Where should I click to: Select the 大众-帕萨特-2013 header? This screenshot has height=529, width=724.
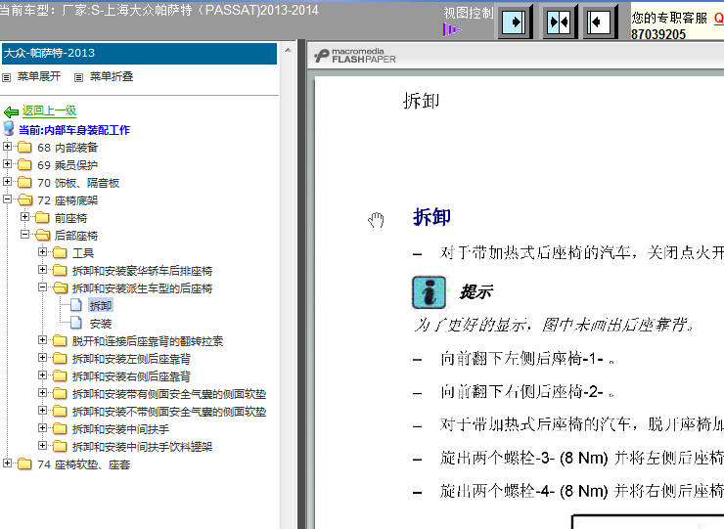(x=140, y=53)
